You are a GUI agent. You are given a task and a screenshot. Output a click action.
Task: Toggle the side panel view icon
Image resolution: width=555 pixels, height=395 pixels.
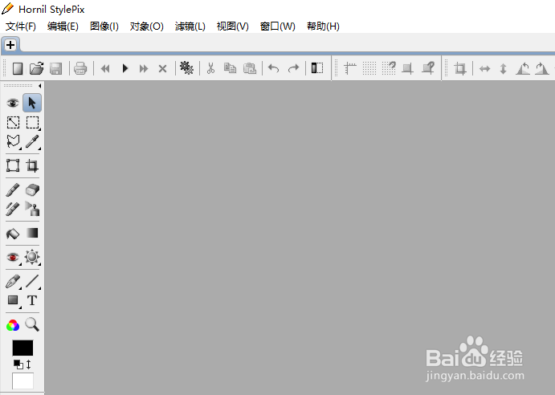(x=316, y=68)
